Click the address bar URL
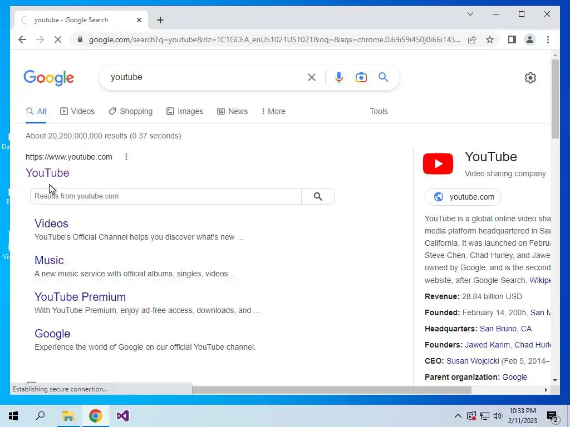This screenshot has width=570, height=427. (274, 39)
